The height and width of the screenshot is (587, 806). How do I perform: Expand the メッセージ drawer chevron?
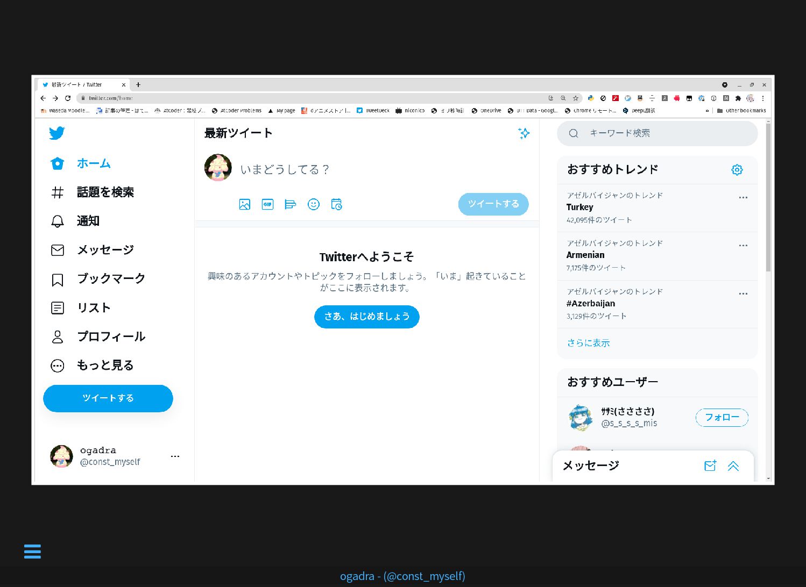(x=733, y=466)
